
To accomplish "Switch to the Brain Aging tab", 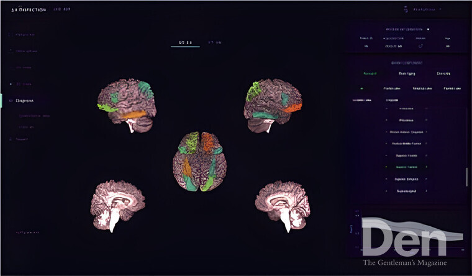I will [407, 73].
